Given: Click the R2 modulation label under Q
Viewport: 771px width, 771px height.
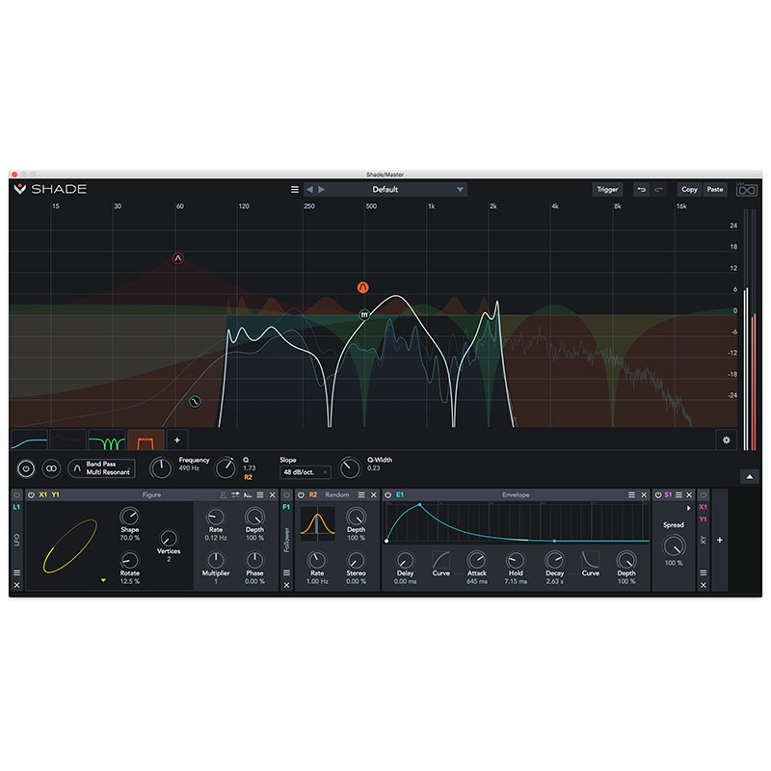Looking at the screenshot, I should (248, 477).
